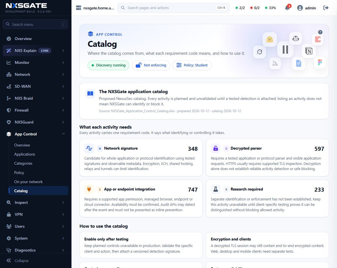Expand the VPN menu chevron
This screenshot has width=337, height=268.
pos(63,214)
